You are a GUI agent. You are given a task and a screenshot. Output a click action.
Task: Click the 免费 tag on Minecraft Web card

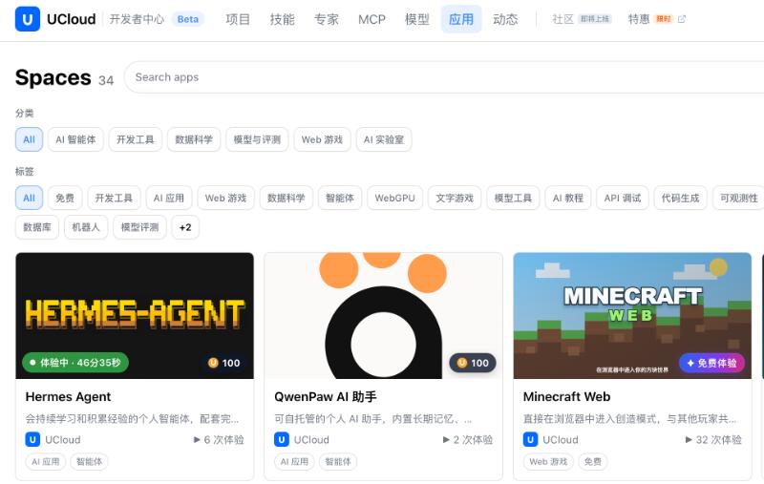(593, 462)
